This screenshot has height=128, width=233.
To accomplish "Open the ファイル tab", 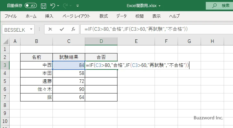I will tap(11, 16).
